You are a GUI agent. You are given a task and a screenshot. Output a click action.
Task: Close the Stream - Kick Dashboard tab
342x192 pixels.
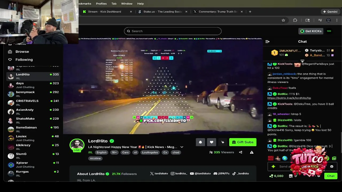tap(131, 12)
